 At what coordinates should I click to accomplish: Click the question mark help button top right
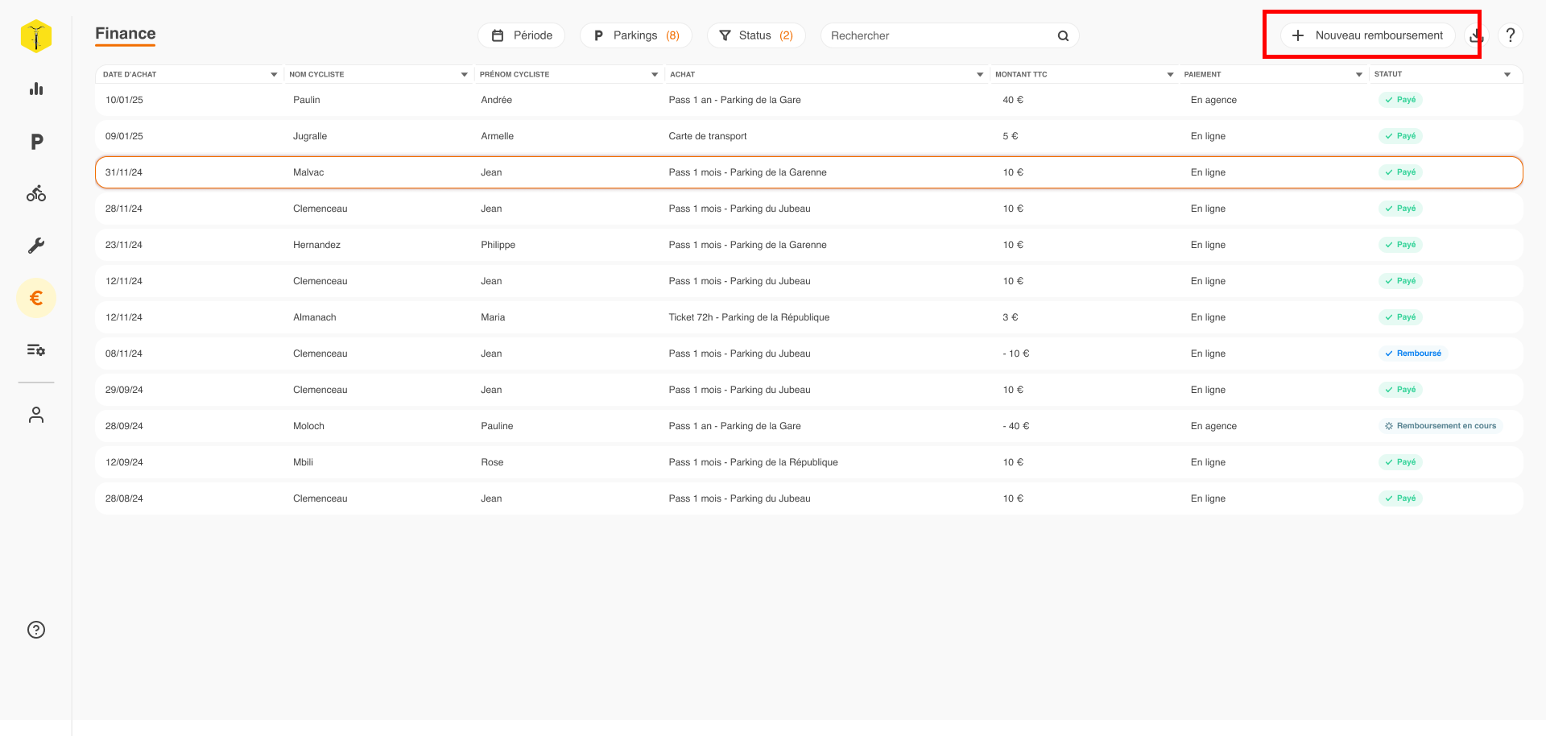[x=1511, y=35]
